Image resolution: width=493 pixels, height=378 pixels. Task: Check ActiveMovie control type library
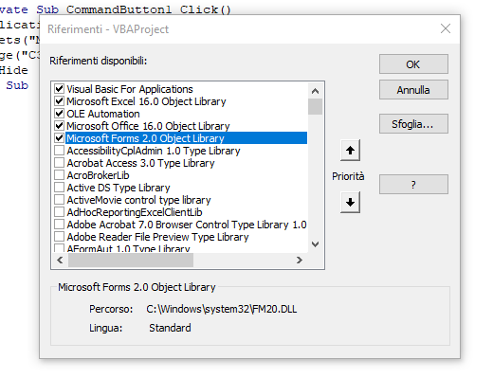[x=59, y=200]
